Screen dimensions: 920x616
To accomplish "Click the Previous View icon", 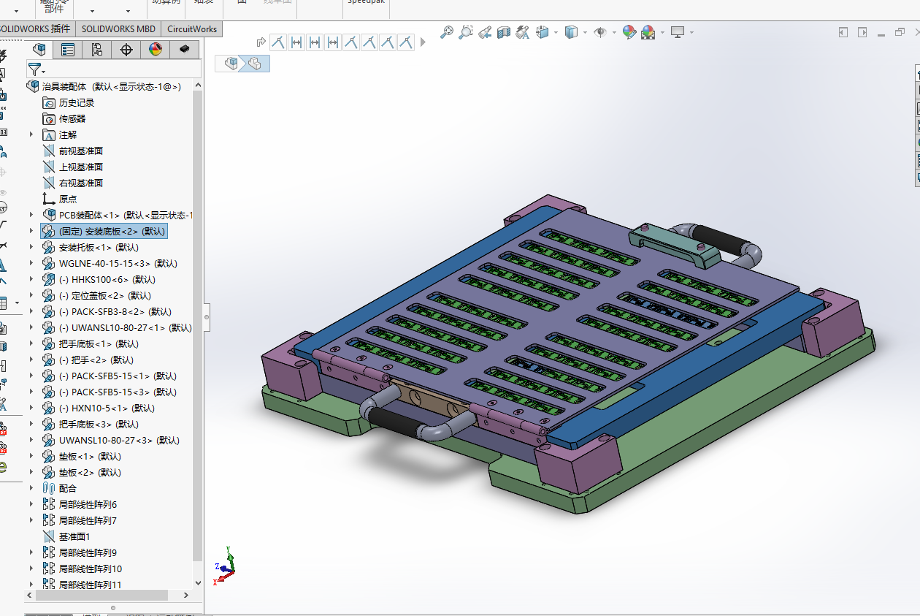I will [484, 32].
